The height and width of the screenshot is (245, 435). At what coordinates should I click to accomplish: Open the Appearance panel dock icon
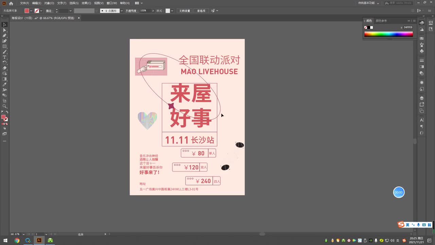coord(422,82)
